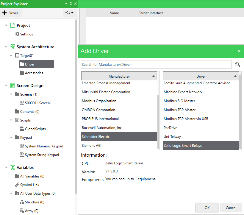Image resolution: width=244 pixels, height=215 pixels.
Task: Collapse the Target01 node
Action: coord(11,55)
